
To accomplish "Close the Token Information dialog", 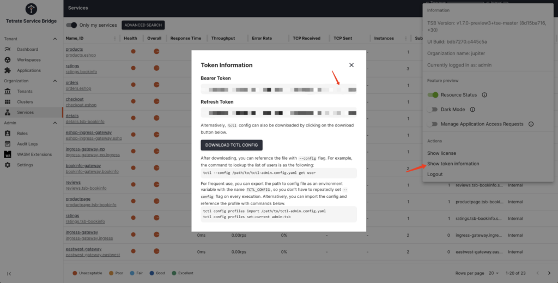I will (x=351, y=65).
